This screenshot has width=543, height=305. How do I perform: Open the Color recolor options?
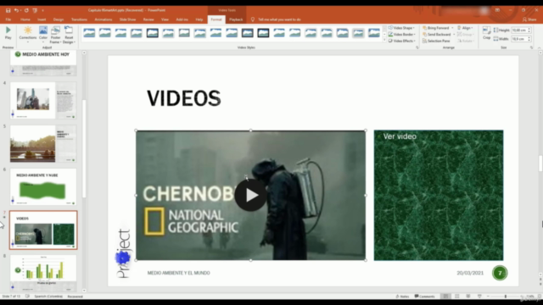coord(43,34)
